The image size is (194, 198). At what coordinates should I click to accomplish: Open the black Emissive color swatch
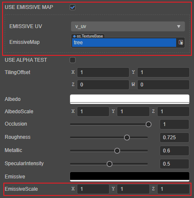(129, 177)
